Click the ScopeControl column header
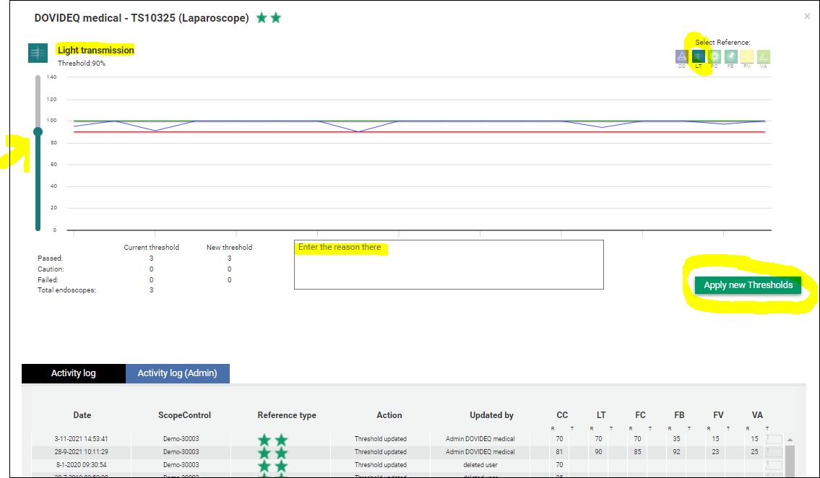820x478 pixels. point(184,415)
